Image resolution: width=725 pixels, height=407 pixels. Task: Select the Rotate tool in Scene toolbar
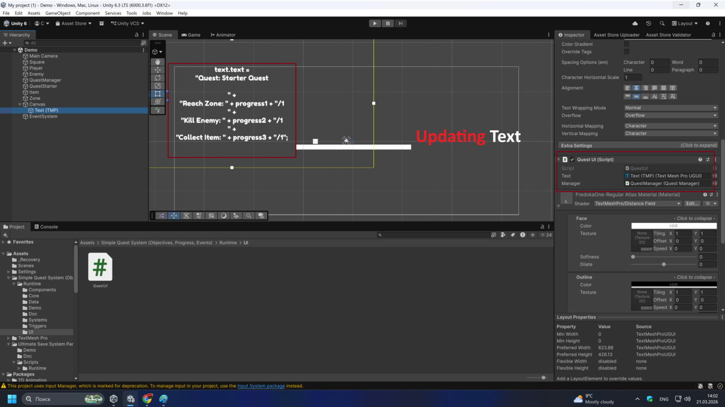click(x=158, y=78)
